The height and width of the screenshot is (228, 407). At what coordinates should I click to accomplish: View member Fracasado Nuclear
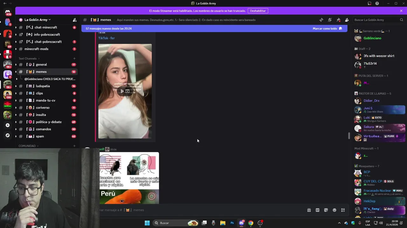(x=379, y=192)
